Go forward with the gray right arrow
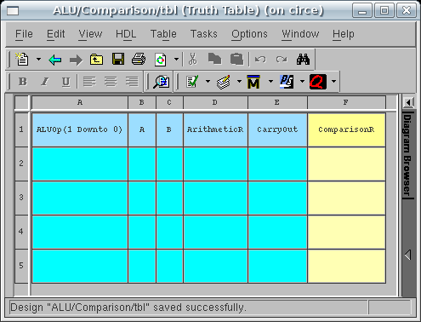 (x=76, y=60)
